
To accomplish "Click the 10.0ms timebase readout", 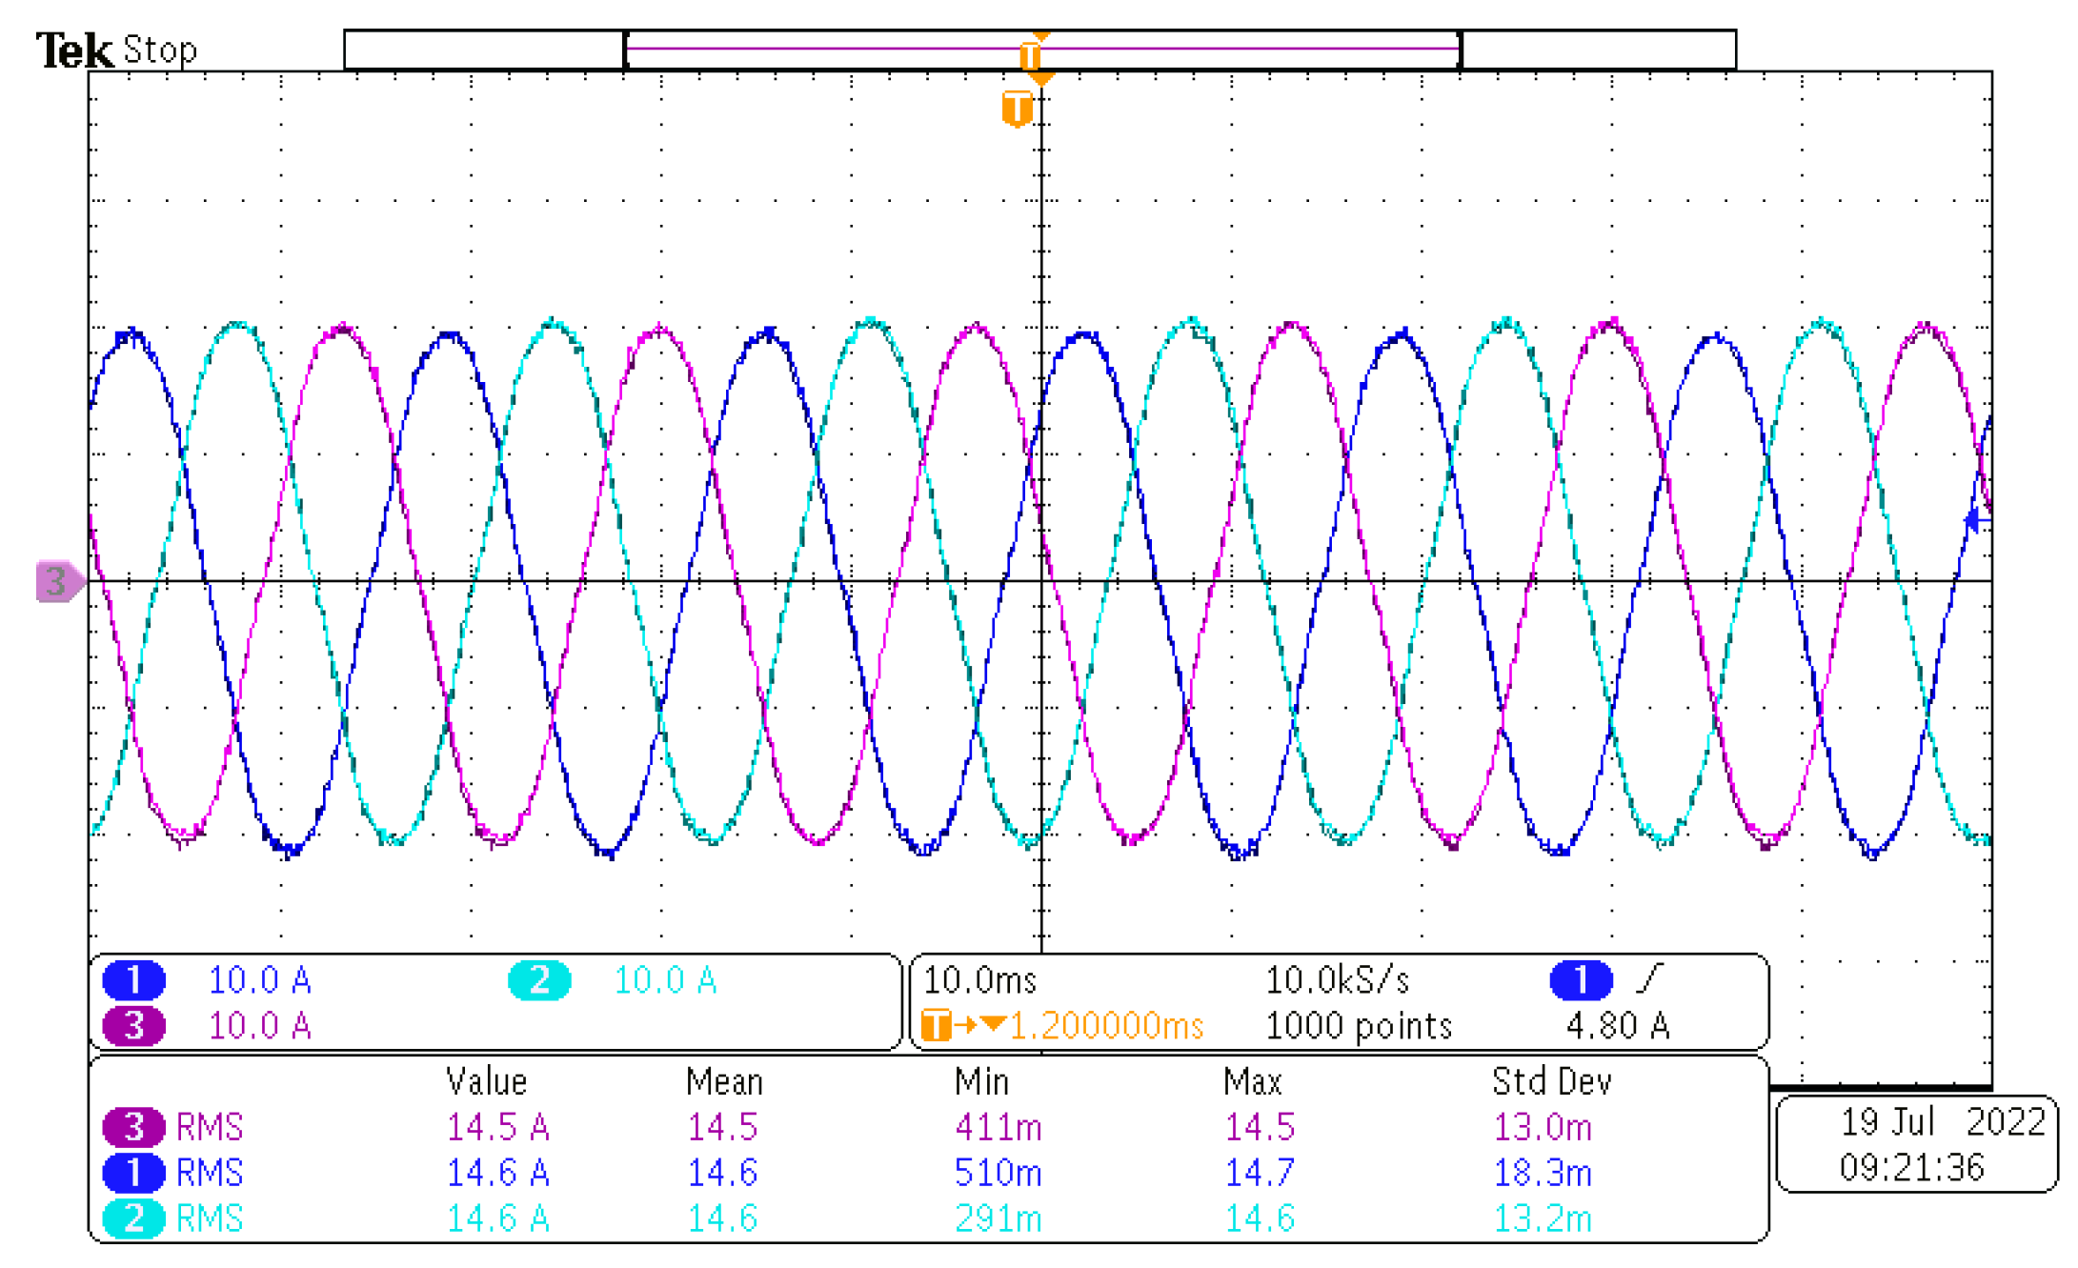I will click(979, 979).
